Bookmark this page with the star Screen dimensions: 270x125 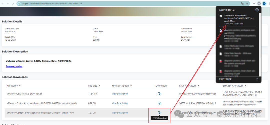(247, 3)
